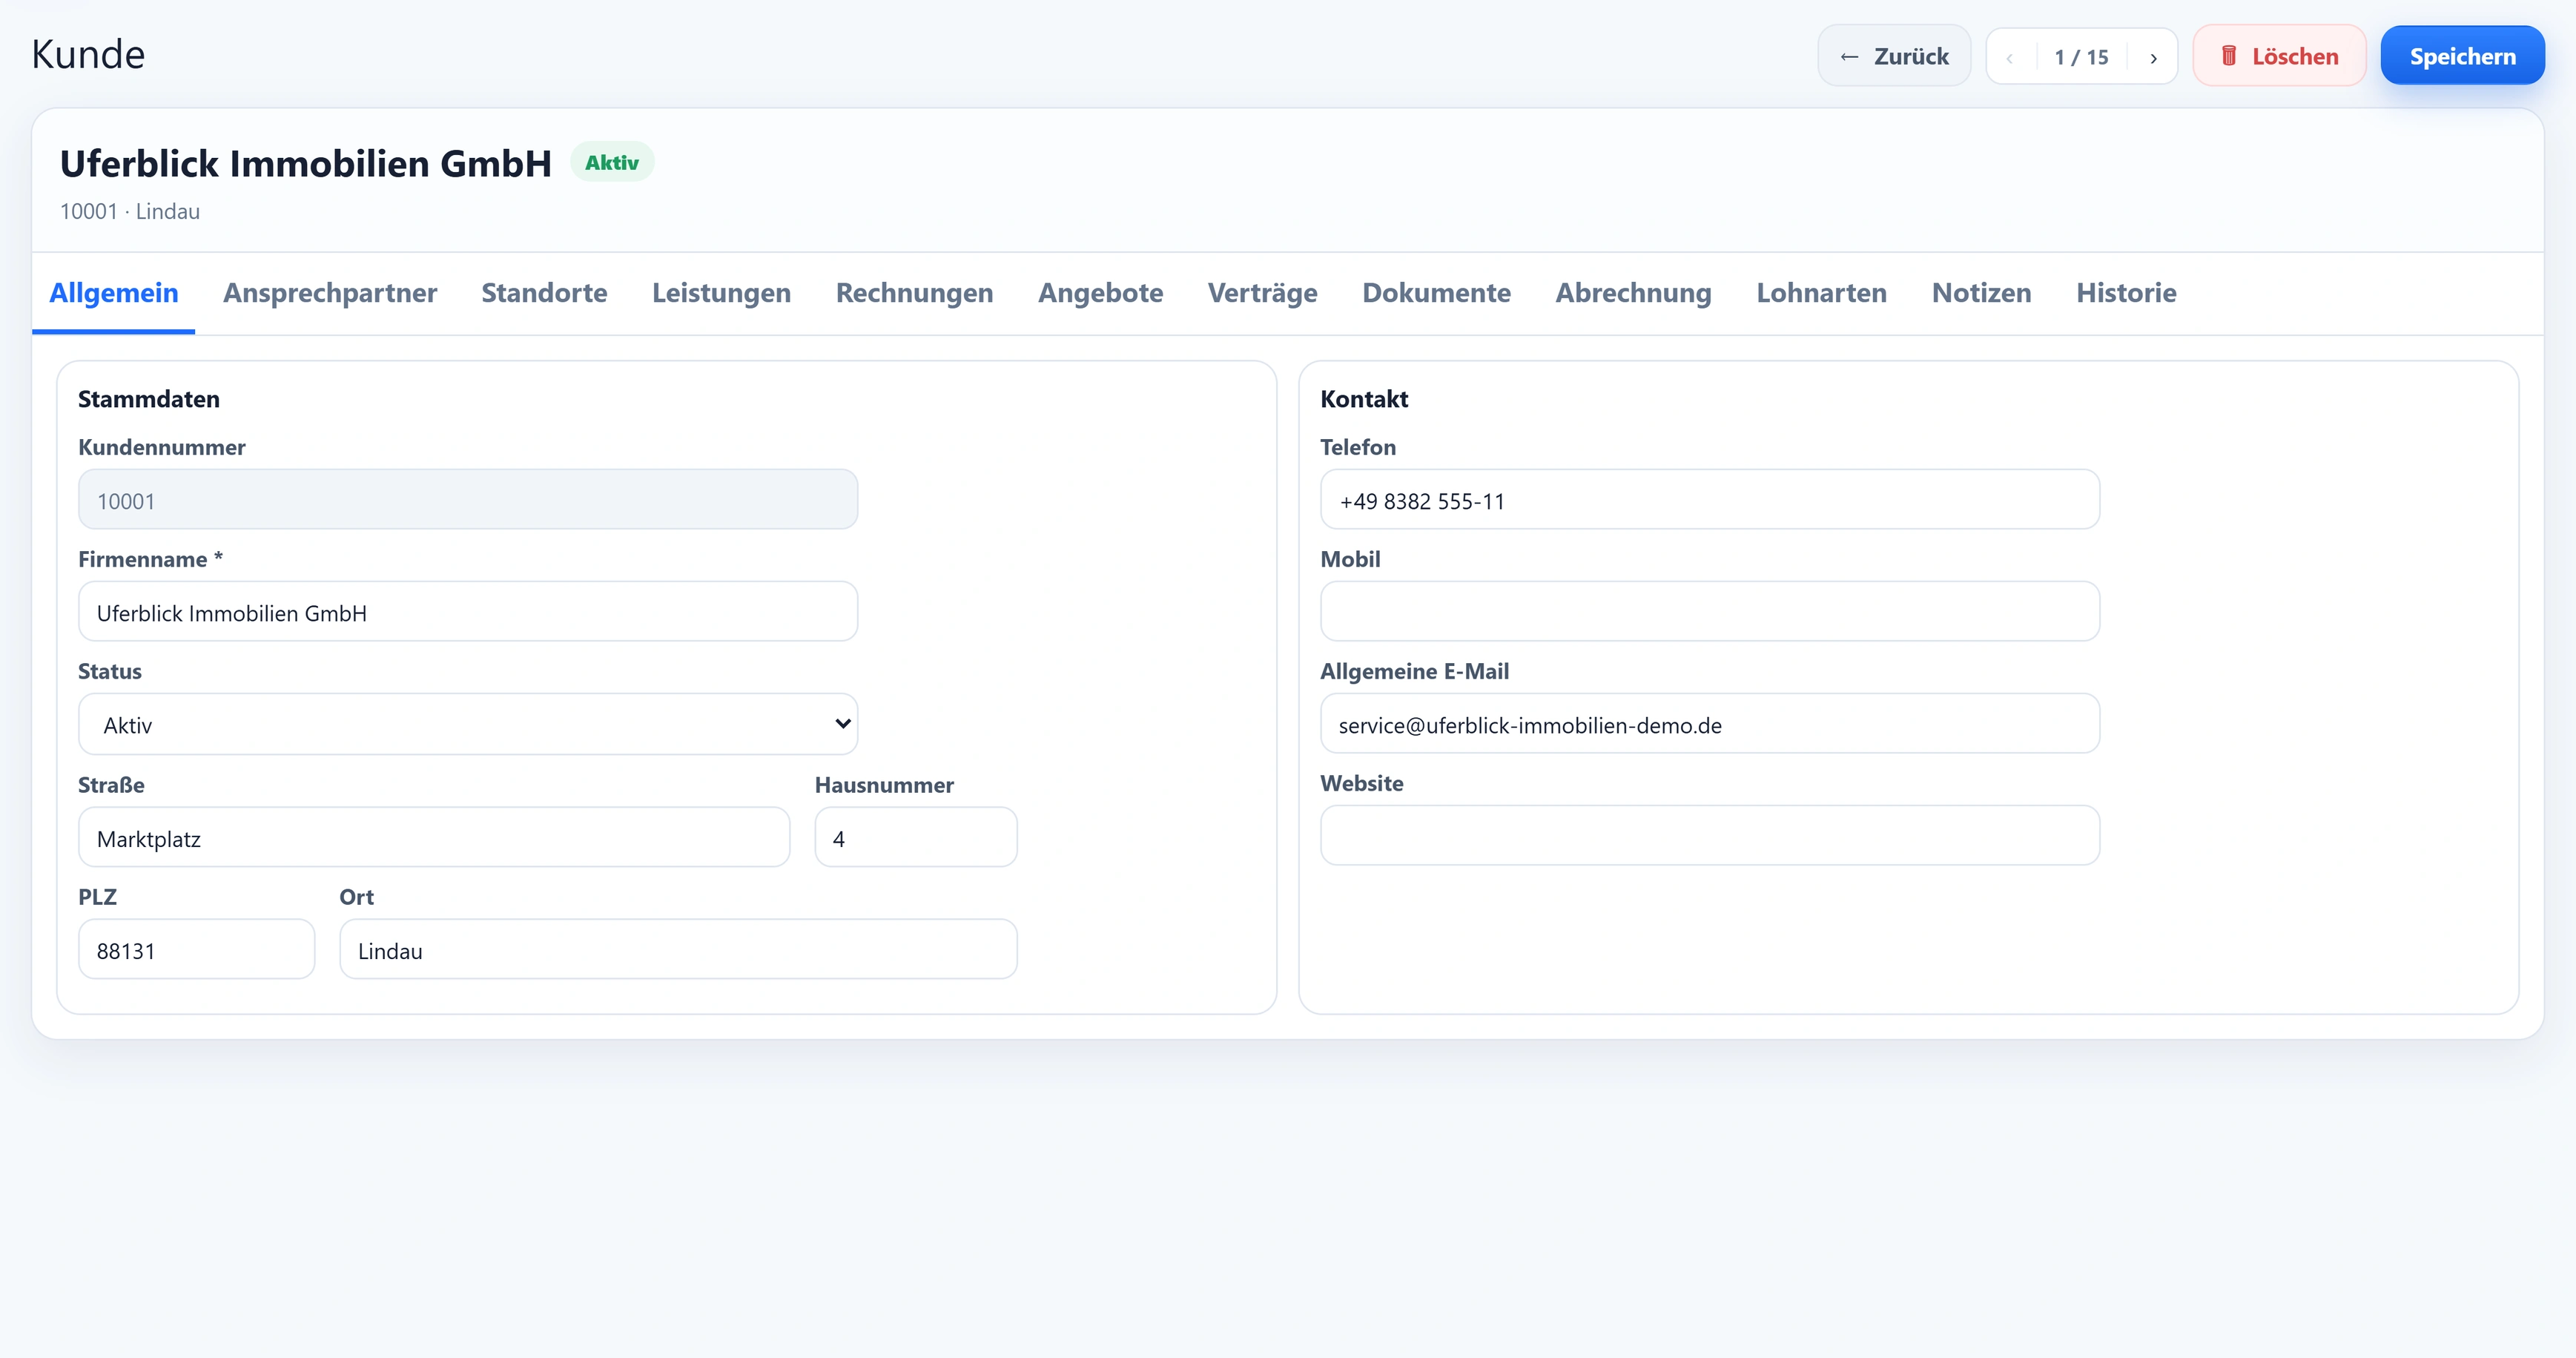The height and width of the screenshot is (1358, 2576).
Task: Focus the Telefon input field
Action: [x=1710, y=500]
